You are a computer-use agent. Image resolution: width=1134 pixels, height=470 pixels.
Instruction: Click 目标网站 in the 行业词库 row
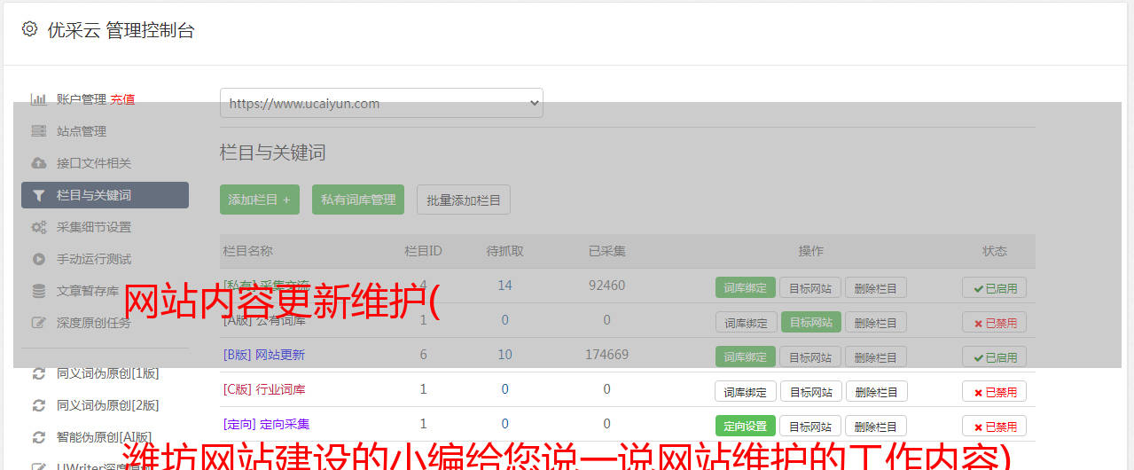point(811,391)
